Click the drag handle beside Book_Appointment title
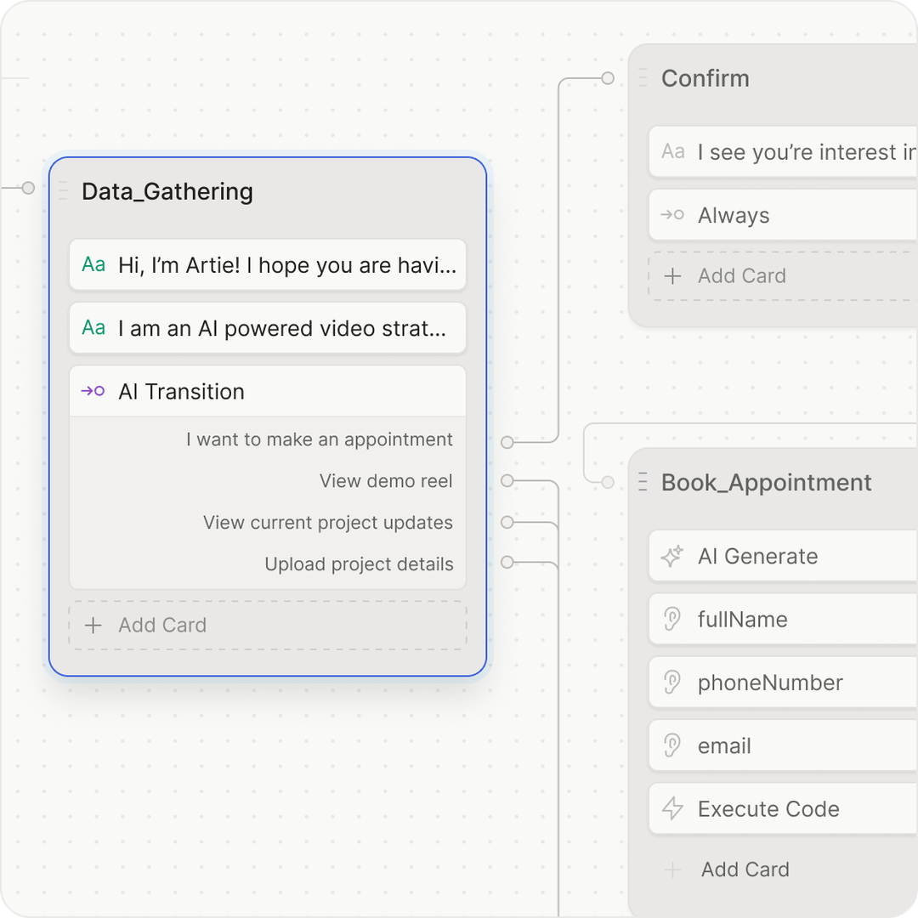The image size is (918, 918). (642, 482)
